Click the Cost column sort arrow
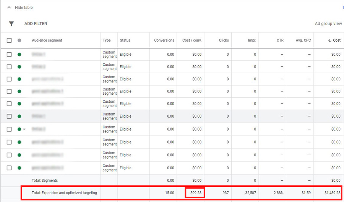 point(329,40)
